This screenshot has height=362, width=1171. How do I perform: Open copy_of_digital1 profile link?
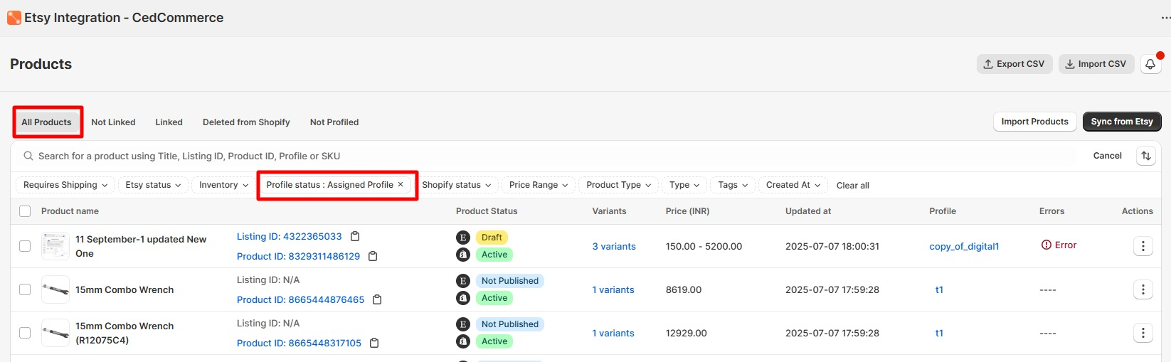point(964,246)
